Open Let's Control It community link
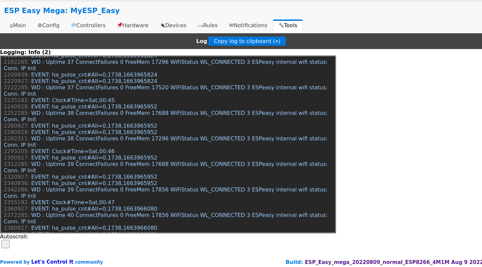The width and height of the screenshot is (482, 267). 52,262
